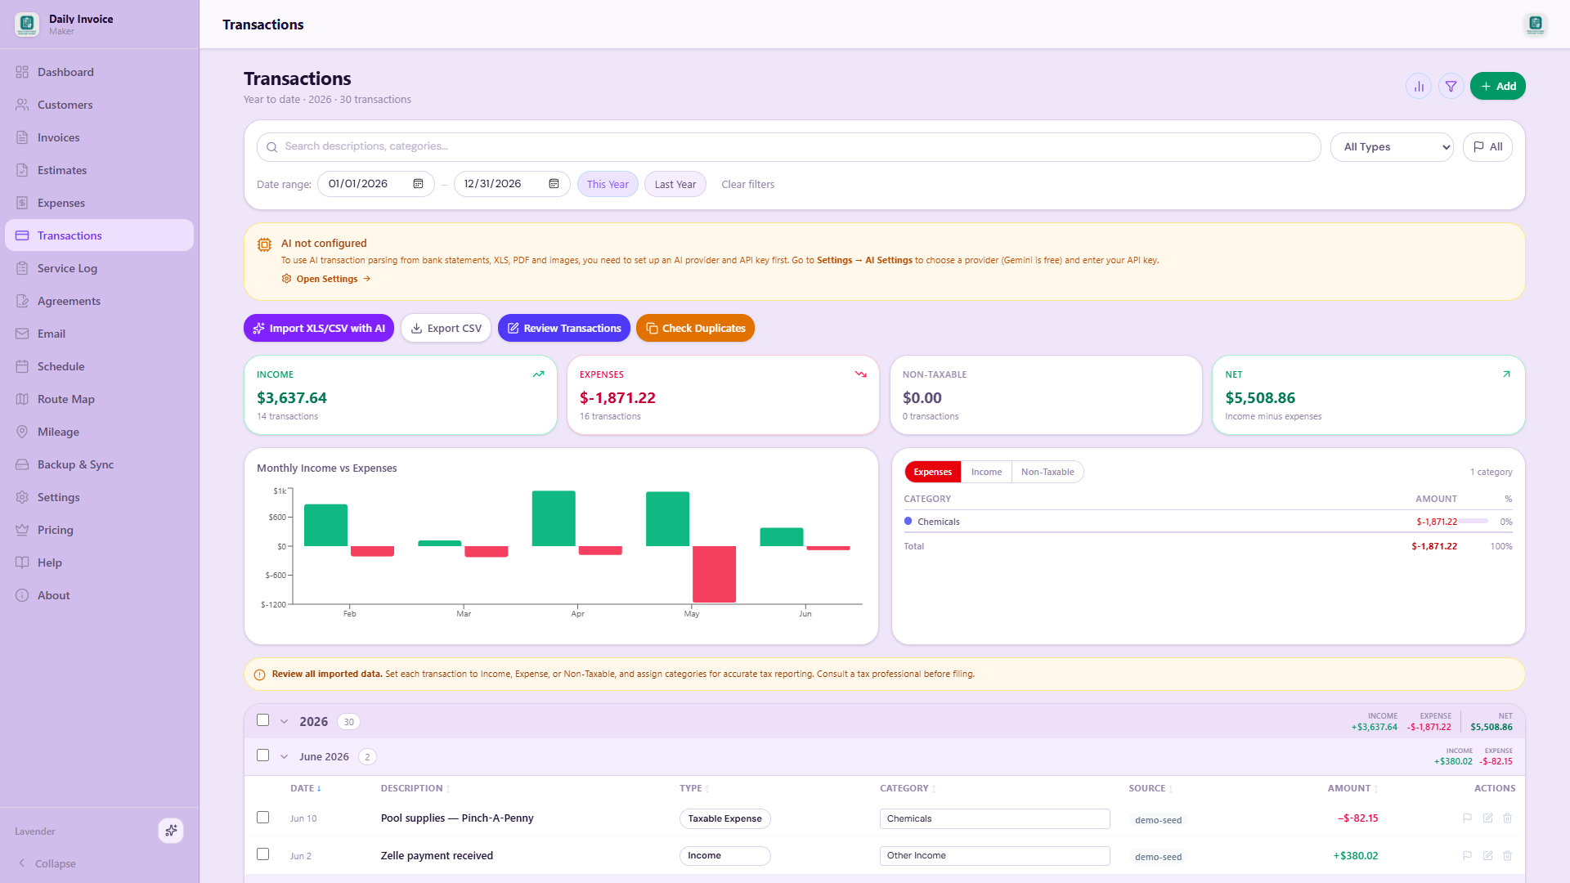Collapse the 2026 year group
This screenshot has width=1570, height=883.
point(284,721)
